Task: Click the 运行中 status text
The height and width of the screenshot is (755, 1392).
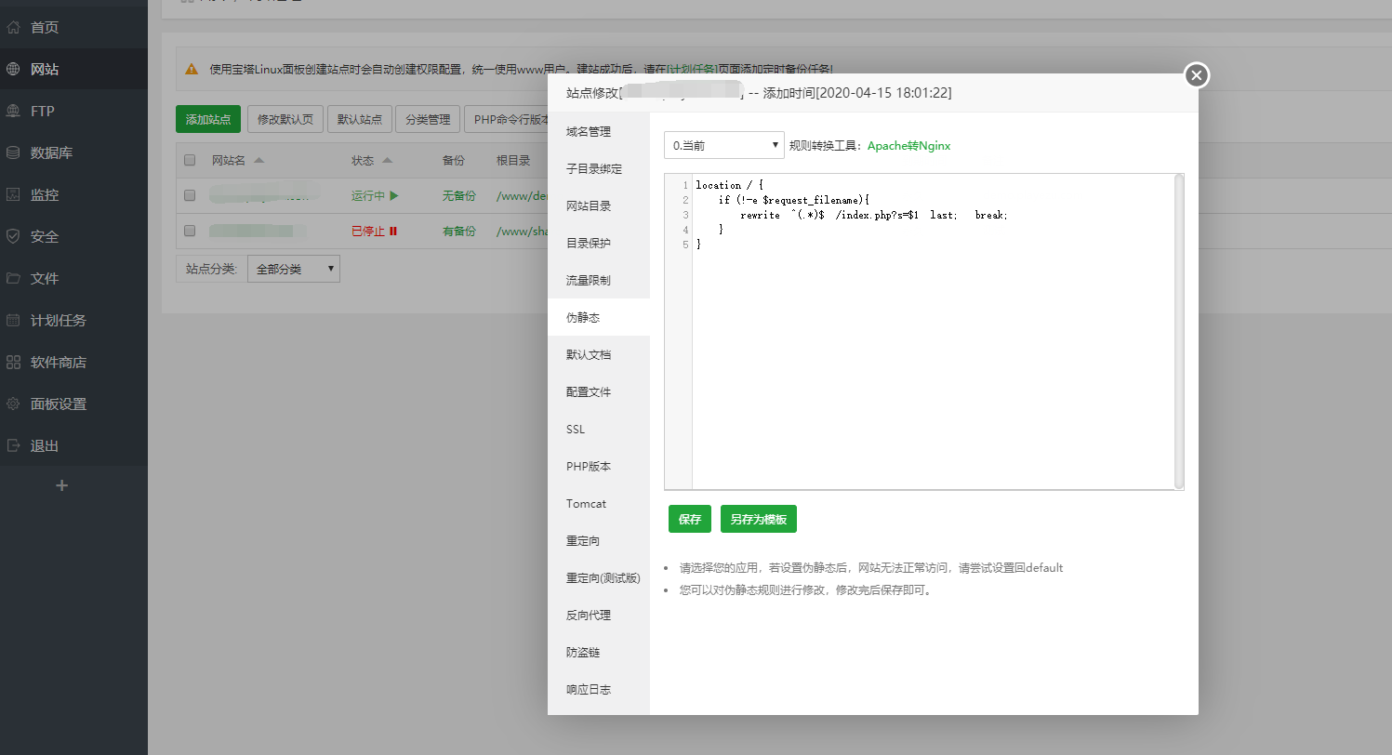Action: pyautogui.click(x=368, y=195)
